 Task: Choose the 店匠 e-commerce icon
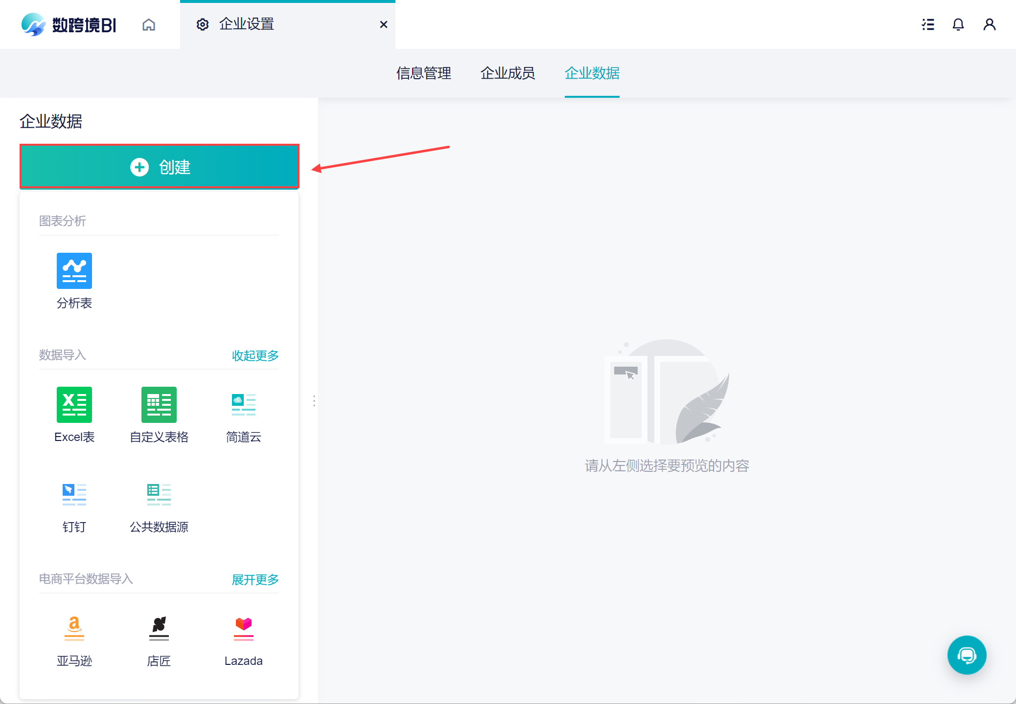coord(159,629)
